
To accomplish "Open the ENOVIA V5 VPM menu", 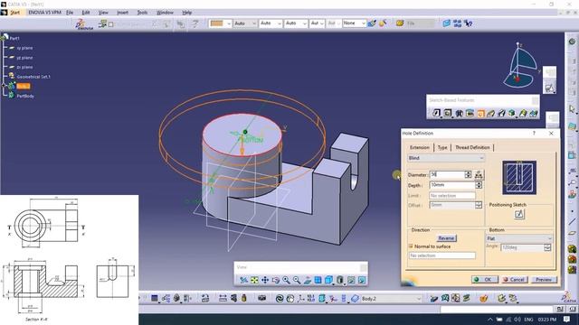I will point(44,13).
